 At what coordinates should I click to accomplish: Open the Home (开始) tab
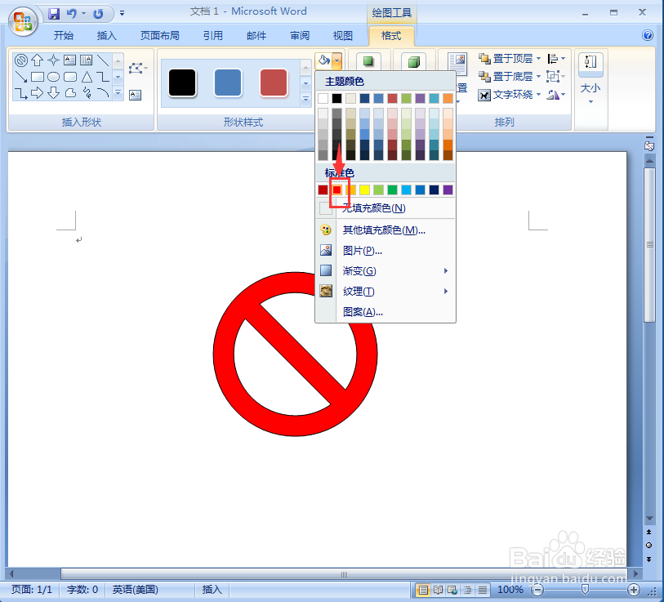(x=64, y=36)
